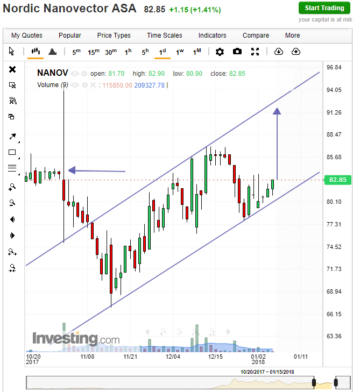Select the 5 minute timeframe
The height and width of the screenshot is (392, 353).
[76, 52]
